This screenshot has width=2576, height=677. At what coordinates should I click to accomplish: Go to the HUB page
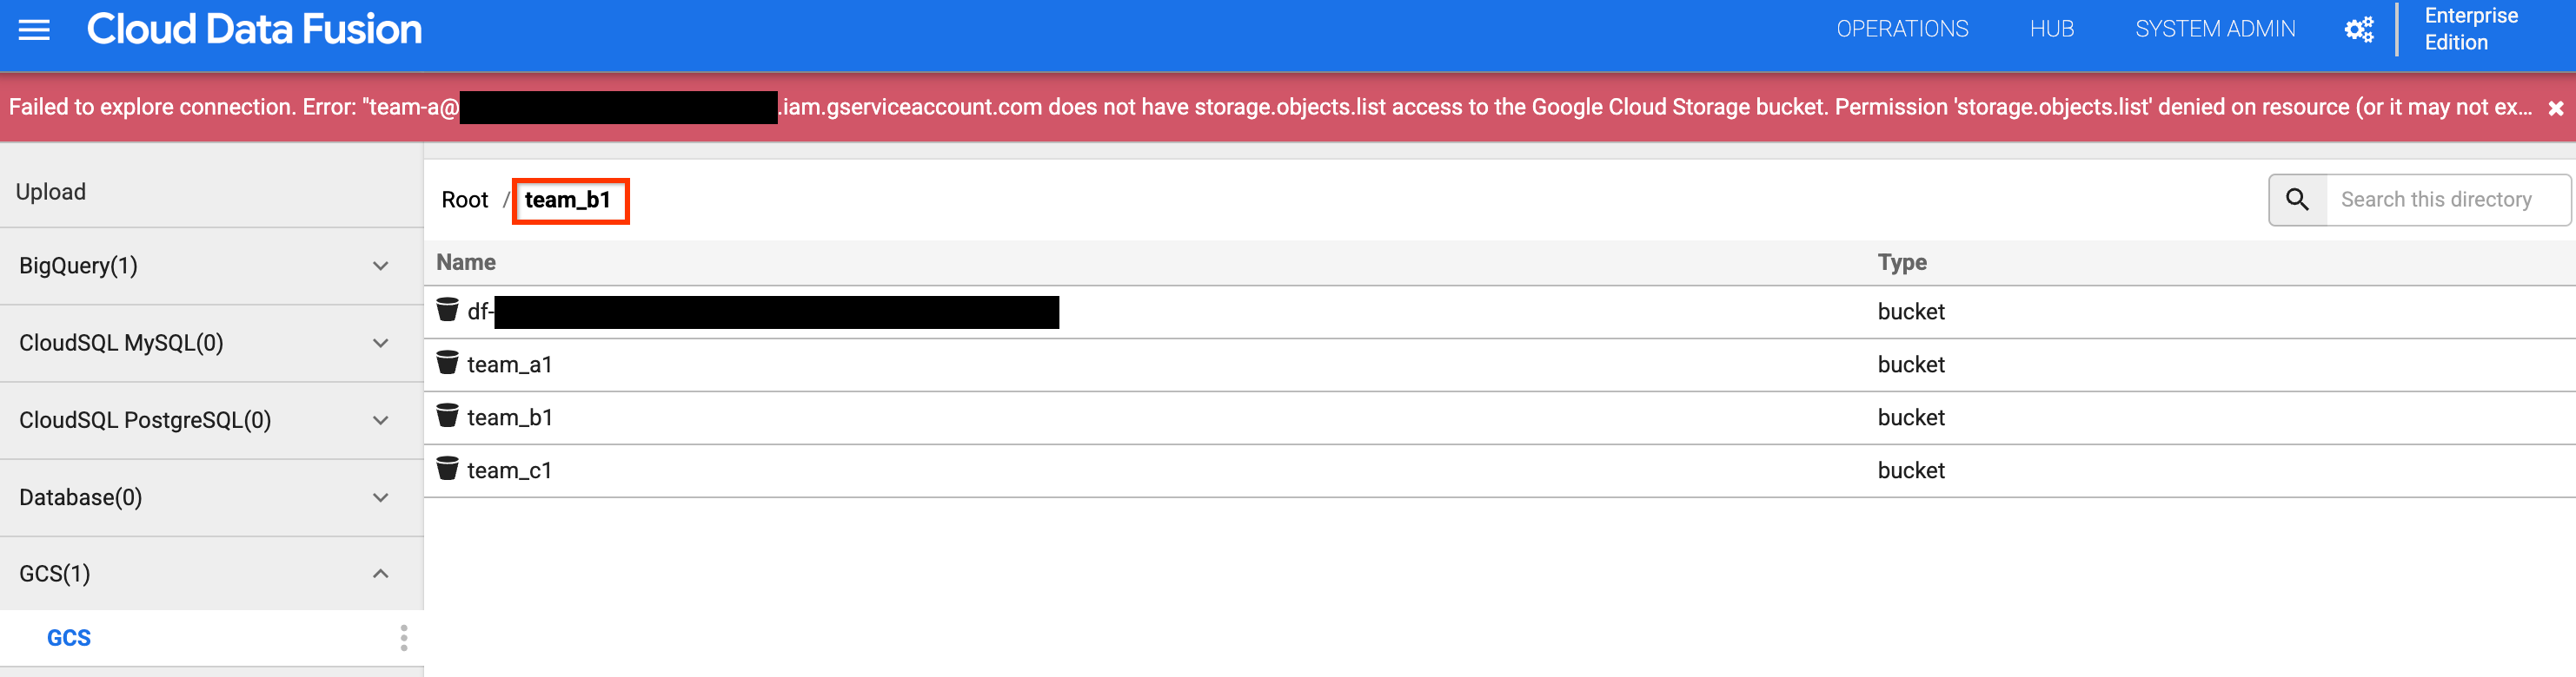coord(2051,29)
